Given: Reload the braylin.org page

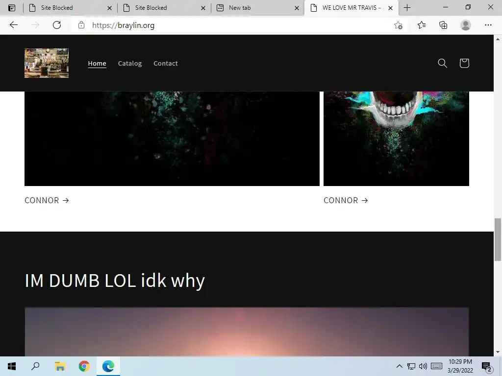Looking at the screenshot, I should (x=57, y=25).
